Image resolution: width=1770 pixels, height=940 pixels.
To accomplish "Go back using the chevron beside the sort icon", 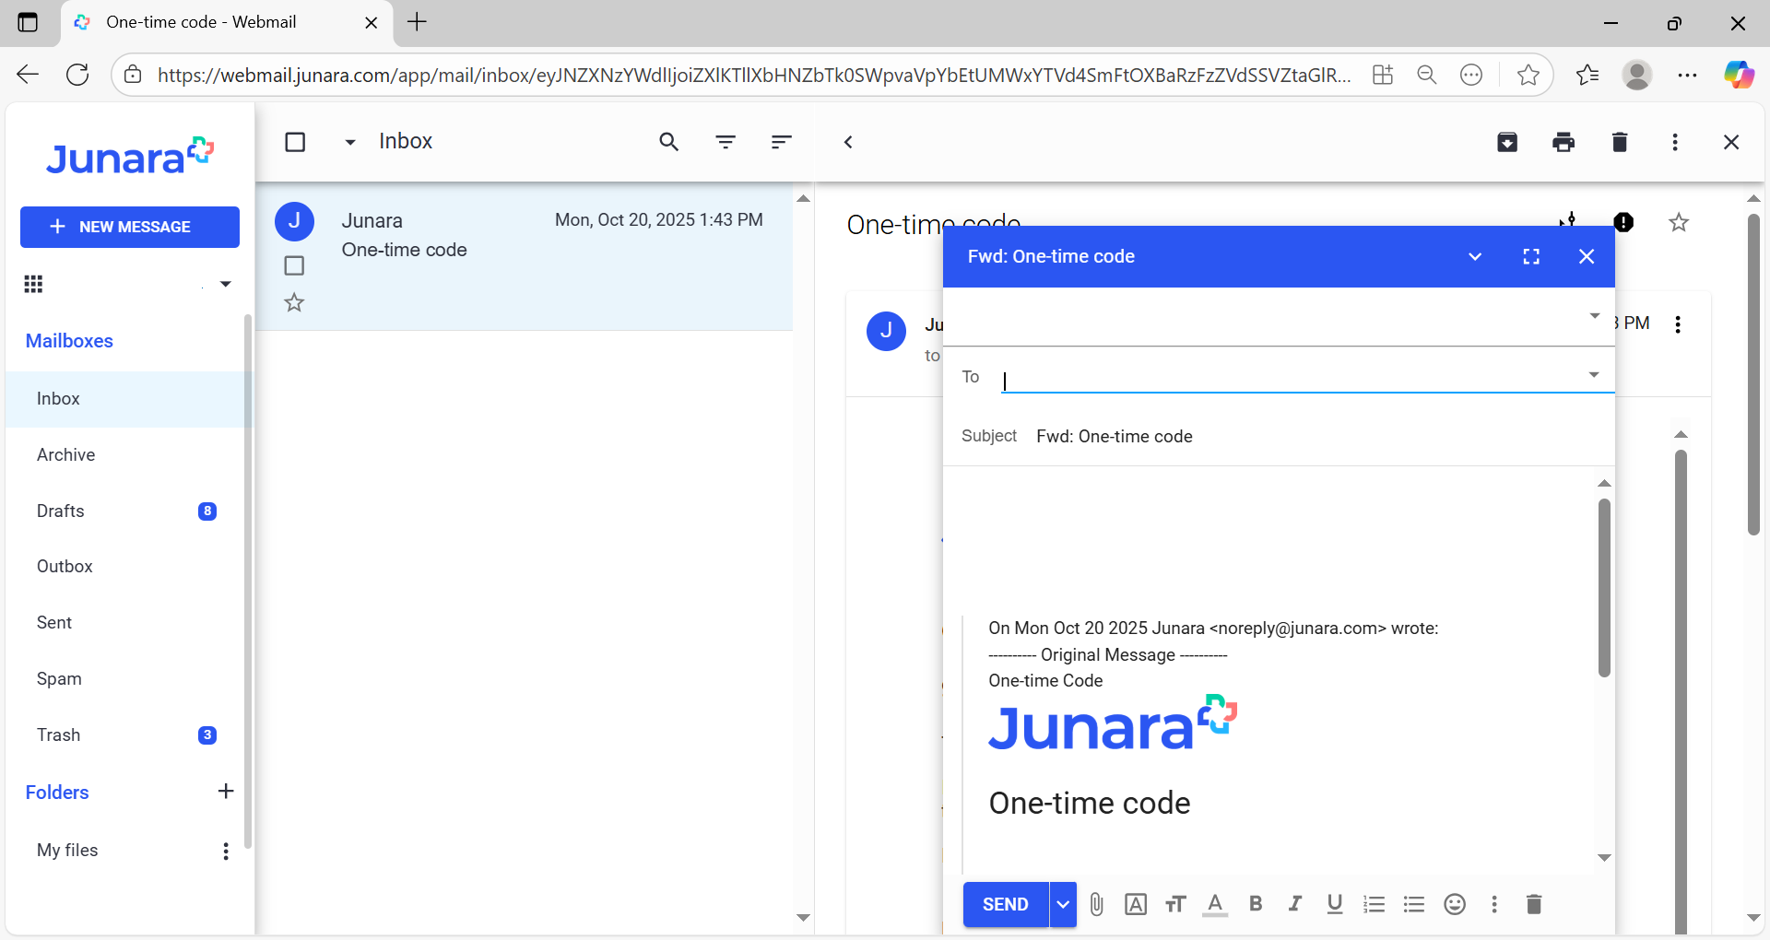I will point(848,142).
